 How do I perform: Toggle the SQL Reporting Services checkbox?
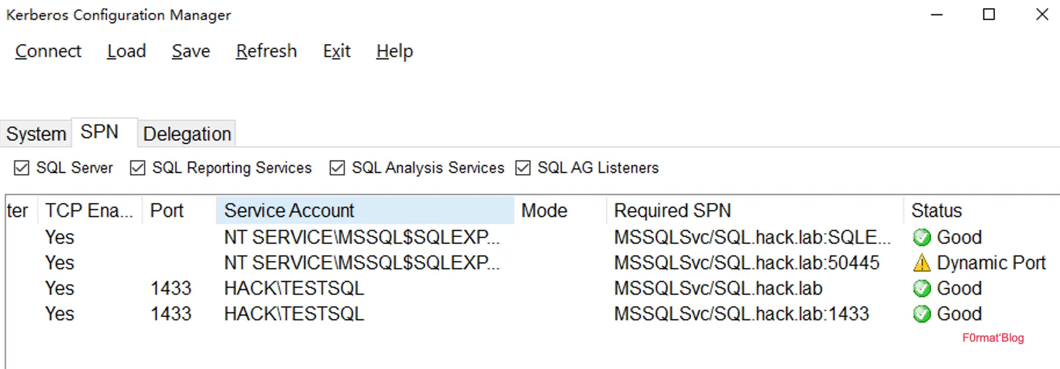(138, 168)
